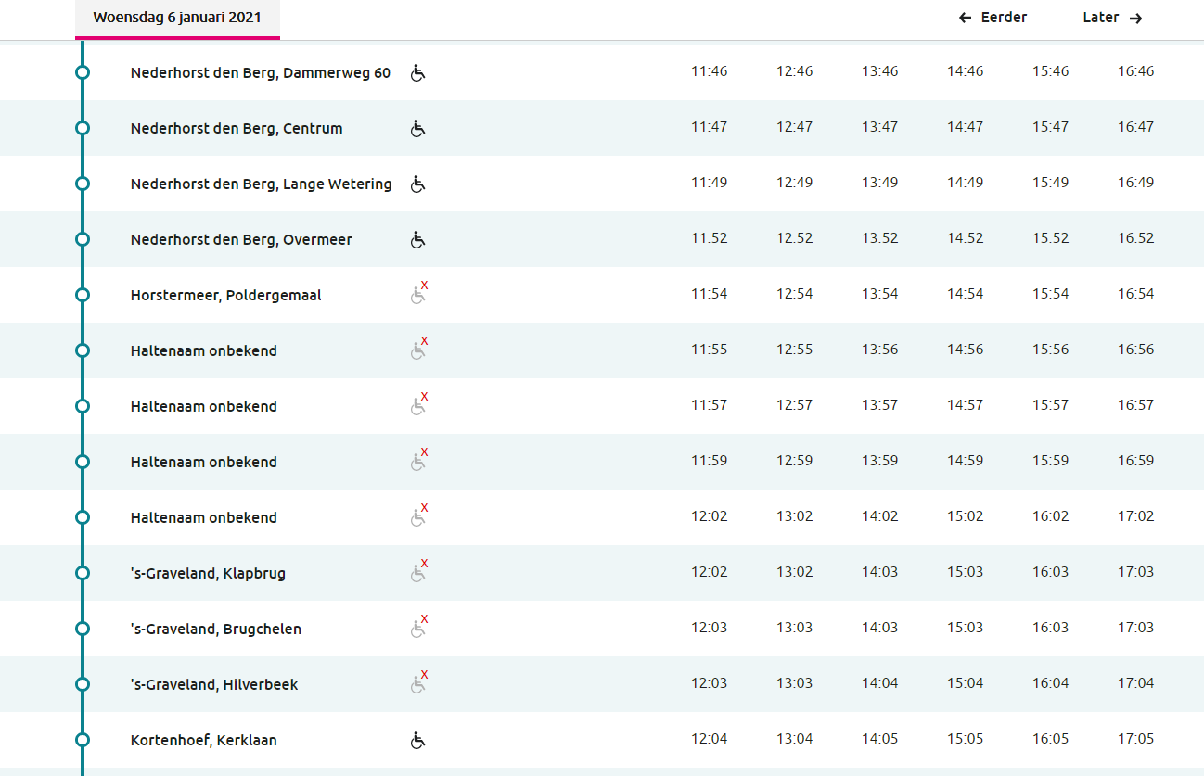Click not-accessible icon in row with 11:57
This screenshot has height=776, width=1204.
419,404
